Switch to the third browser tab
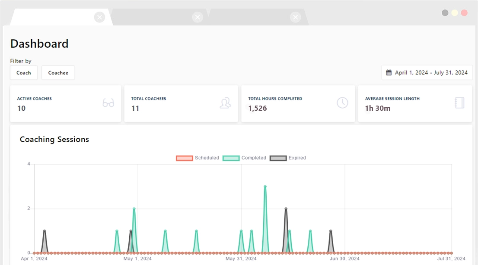478x265 pixels. pyautogui.click(x=255, y=17)
